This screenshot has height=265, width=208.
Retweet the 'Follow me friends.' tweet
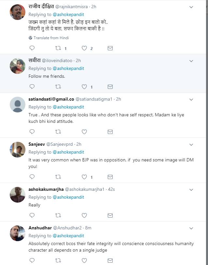(x=58, y=87)
